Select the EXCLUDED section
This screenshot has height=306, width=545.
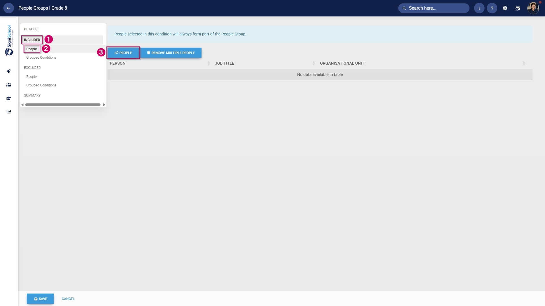pos(32,68)
